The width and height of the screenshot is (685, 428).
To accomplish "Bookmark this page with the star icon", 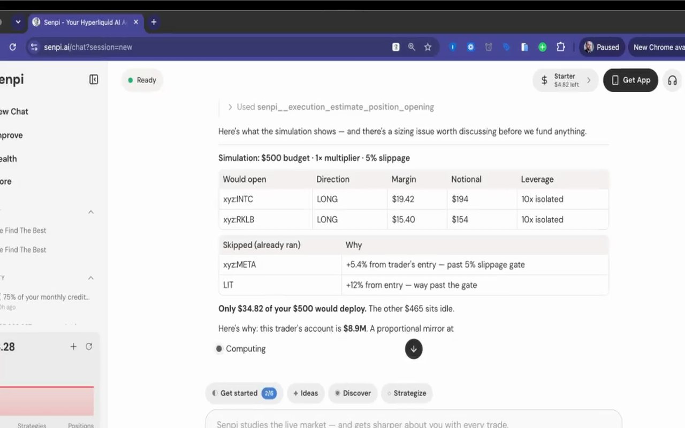I will (428, 47).
